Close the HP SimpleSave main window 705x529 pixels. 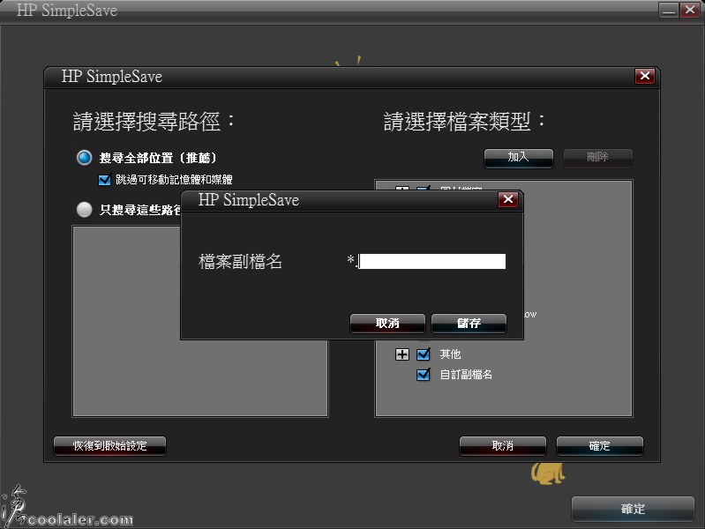click(690, 11)
